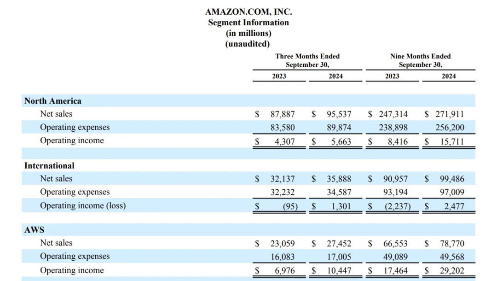Viewport: 497px width, 281px height.
Task: Click North America 2024 quarterly net sales 95,537
Action: point(339,114)
